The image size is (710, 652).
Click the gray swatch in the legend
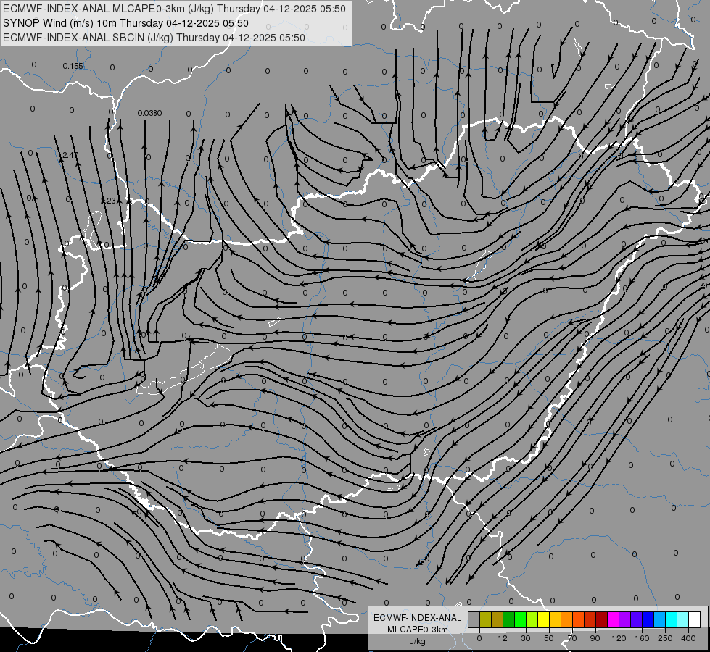pos(474,619)
